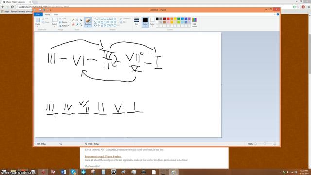Viewport: 311px width, 175px height.
Task: Switch to the View ribbon tab
Action: pyautogui.click(x=56, y=15)
